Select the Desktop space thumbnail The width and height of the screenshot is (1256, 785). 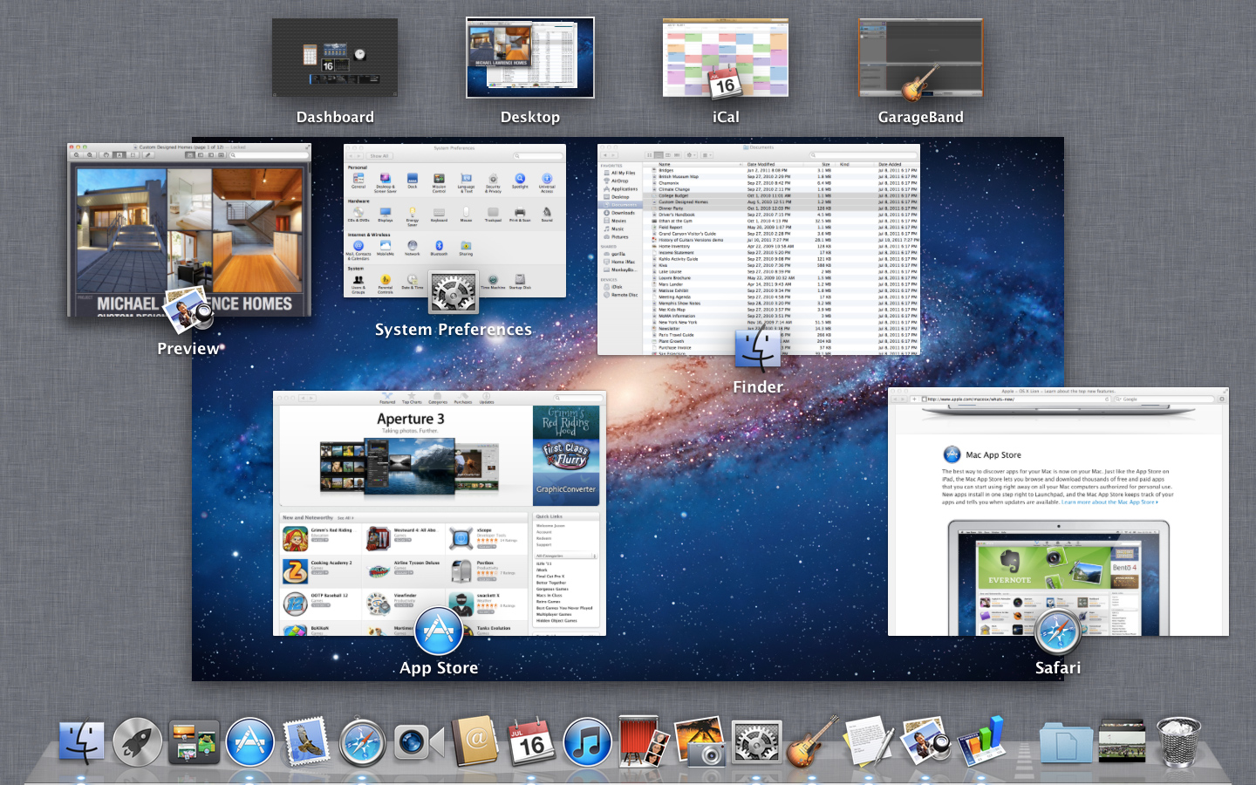pyautogui.click(x=530, y=58)
